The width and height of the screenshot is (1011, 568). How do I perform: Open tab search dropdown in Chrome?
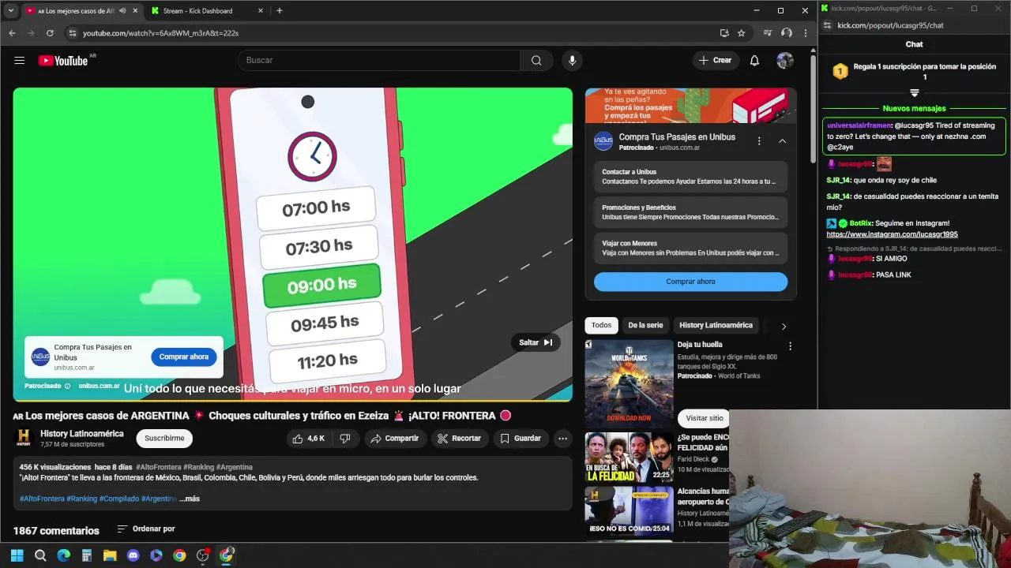click(x=10, y=11)
